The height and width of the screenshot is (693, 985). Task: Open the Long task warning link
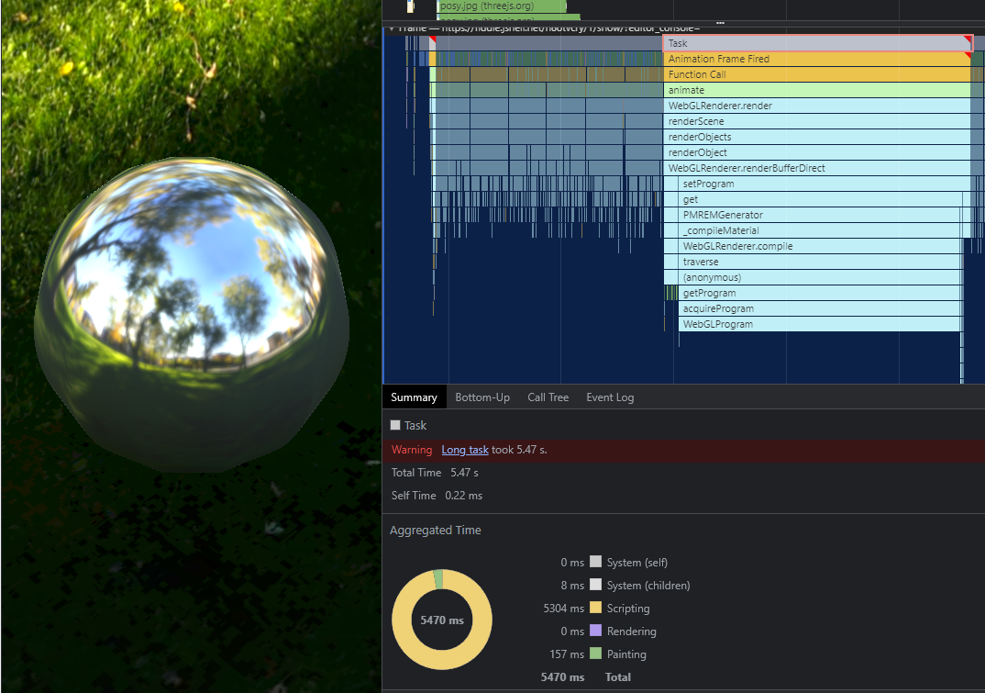465,450
